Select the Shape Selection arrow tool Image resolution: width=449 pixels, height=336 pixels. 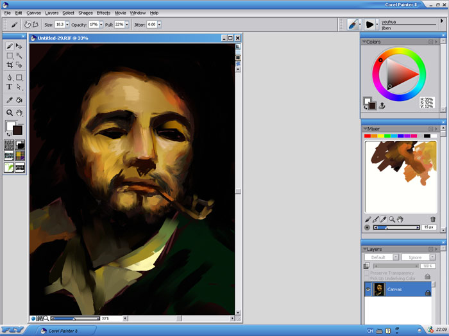(x=19, y=87)
